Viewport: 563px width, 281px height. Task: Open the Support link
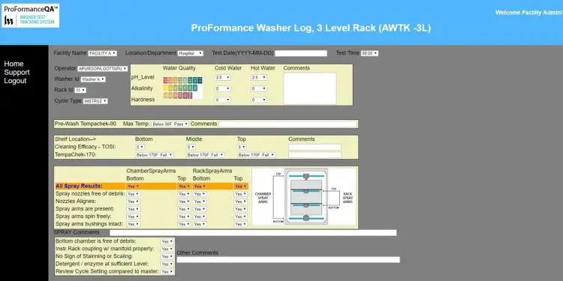tap(17, 73)
